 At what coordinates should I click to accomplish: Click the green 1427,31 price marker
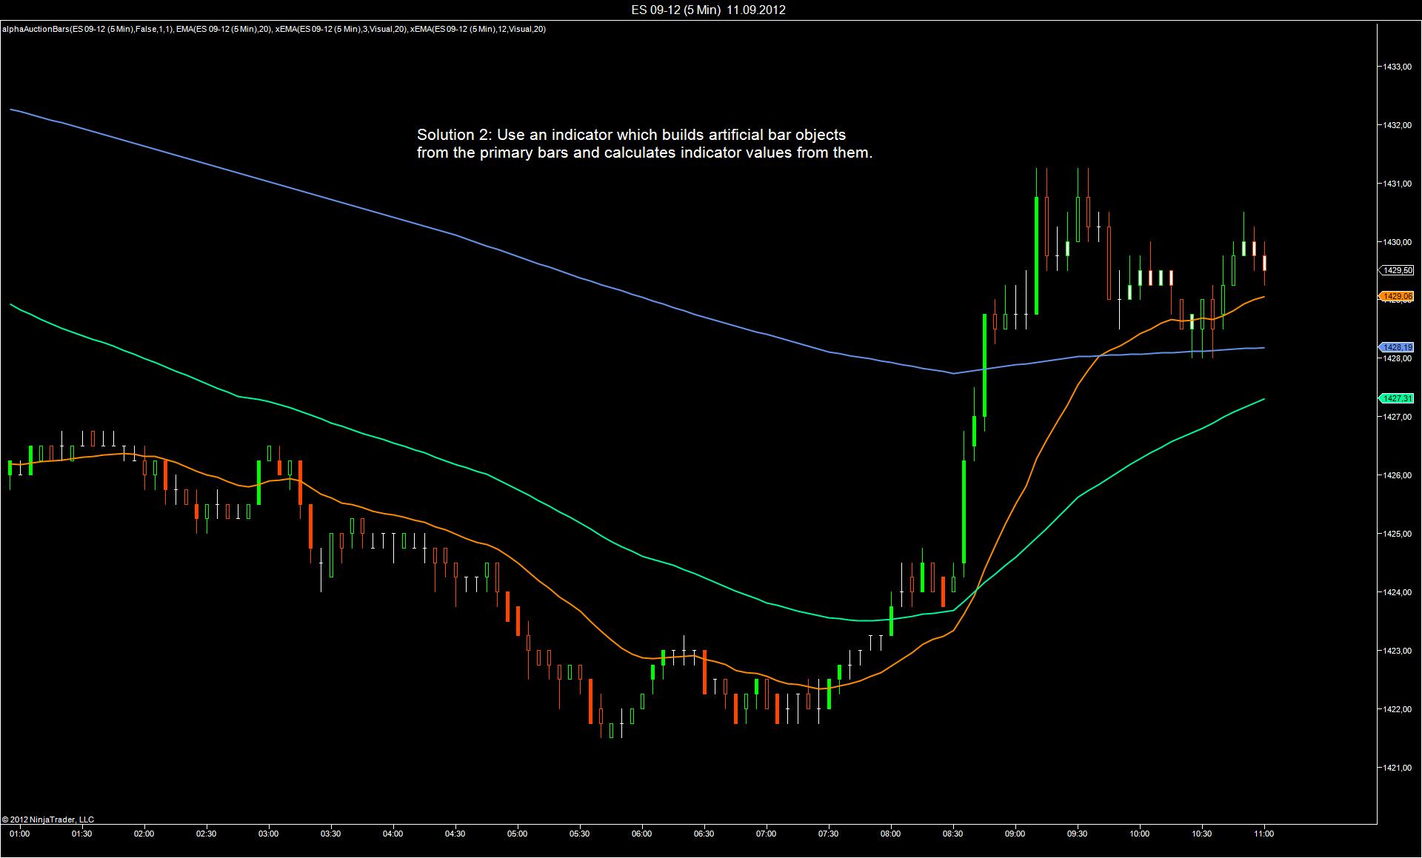tap(1397, 398)
